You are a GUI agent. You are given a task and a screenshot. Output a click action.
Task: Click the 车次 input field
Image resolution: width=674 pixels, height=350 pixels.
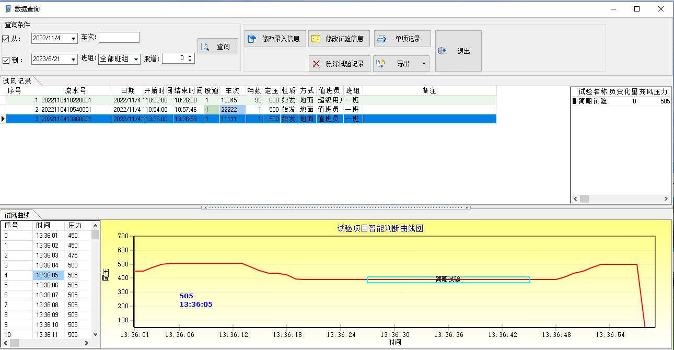119,37
